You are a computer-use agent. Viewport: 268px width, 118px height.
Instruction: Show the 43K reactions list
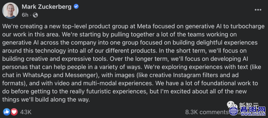26,112
